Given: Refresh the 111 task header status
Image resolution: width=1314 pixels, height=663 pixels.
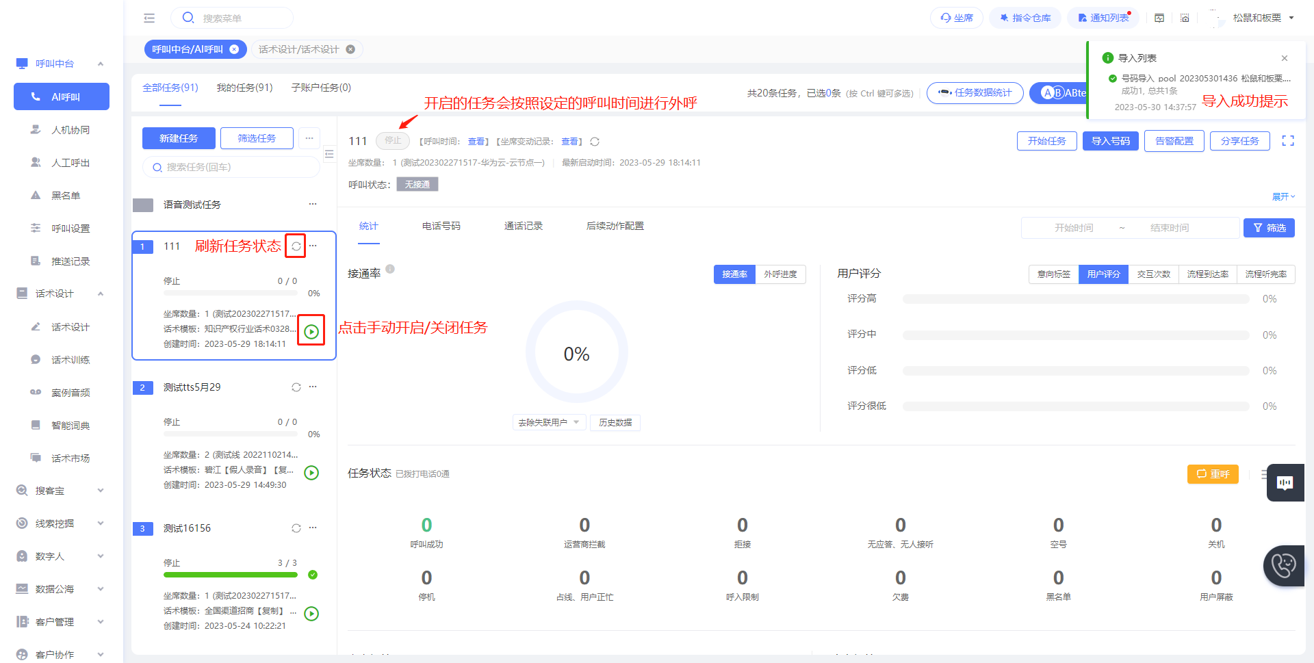Looking at the screenshot, I should tap(595, 142).
